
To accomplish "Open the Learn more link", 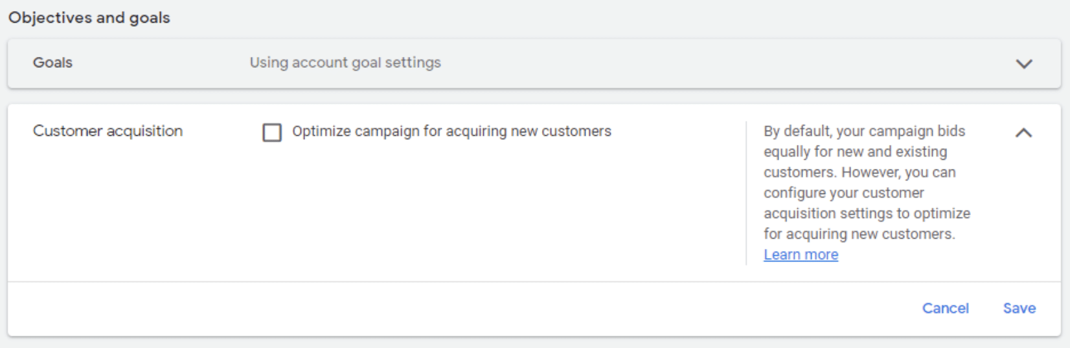I will point(801,255).
